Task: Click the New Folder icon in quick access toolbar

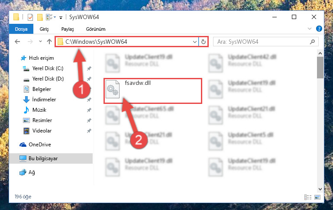Action: click(40, 17)
